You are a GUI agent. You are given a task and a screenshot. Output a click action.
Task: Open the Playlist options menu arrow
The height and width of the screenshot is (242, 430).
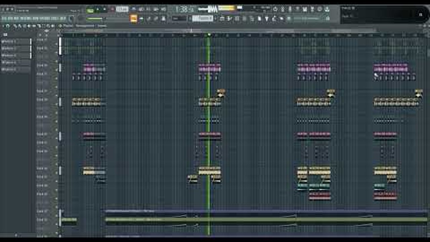tap(3, 26)
